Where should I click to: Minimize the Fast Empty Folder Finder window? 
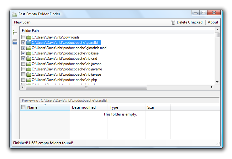click(196, 13)
